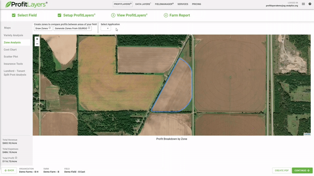Click the BACK button
The height and width of the screenshot is (176, 314).
(9, 171)
